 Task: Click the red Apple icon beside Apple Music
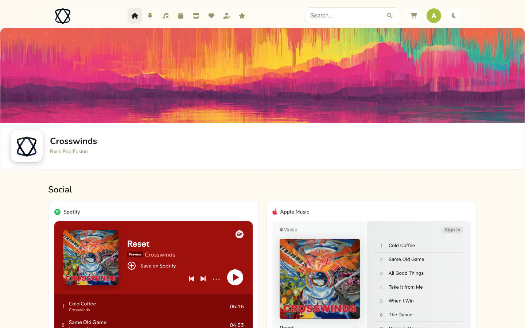275,212
